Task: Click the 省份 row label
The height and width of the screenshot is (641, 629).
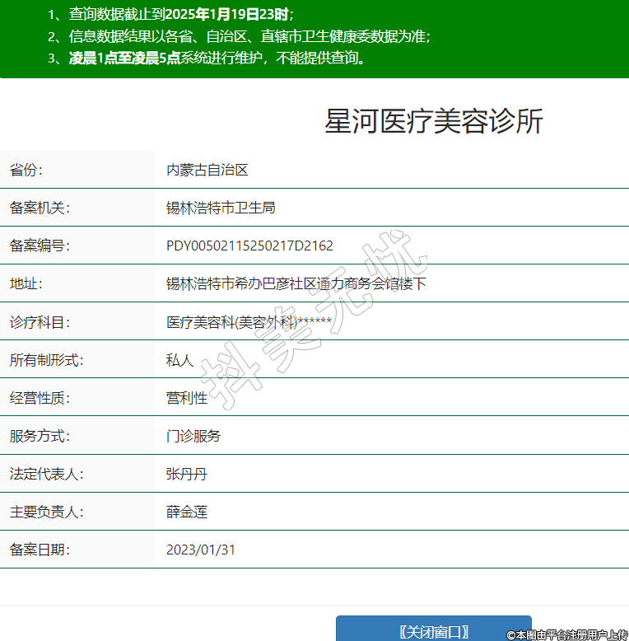Action: tap(26, 170)
